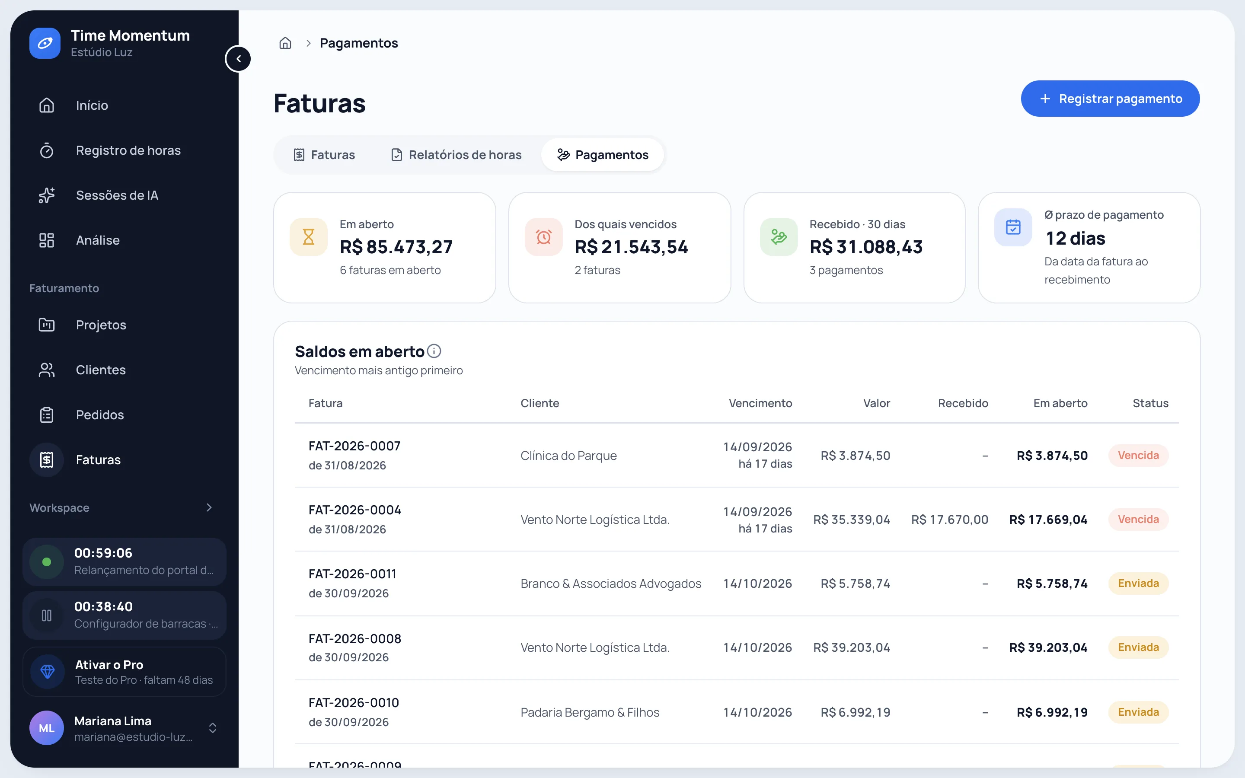Open the Projetos folder icon
1245x778 pixels.
click(47, 325)
